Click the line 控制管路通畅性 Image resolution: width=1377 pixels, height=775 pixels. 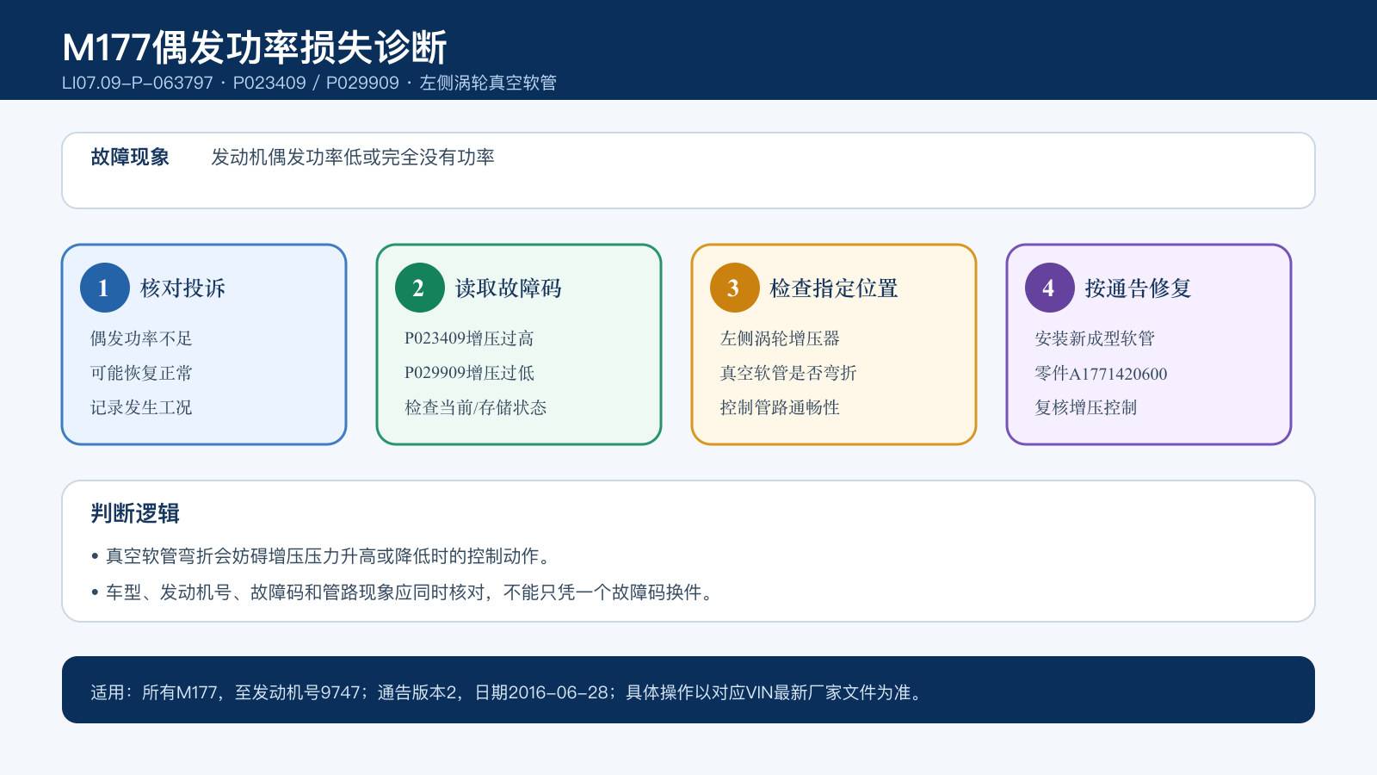[x=780, y=407]
